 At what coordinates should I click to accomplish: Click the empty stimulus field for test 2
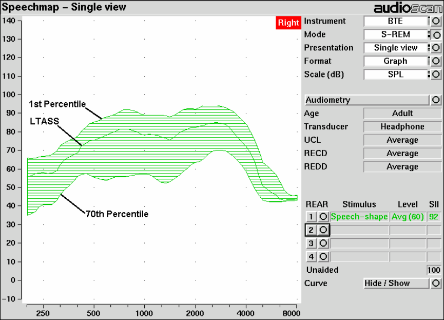359,230
